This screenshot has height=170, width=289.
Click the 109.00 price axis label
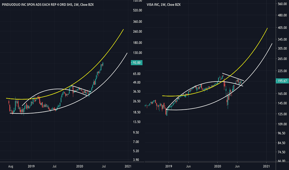coord(282,124)
